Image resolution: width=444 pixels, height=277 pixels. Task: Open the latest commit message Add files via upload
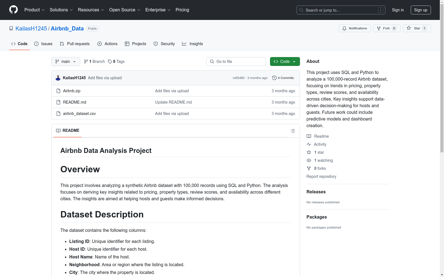pyautogui.click(x=105, y=78)
